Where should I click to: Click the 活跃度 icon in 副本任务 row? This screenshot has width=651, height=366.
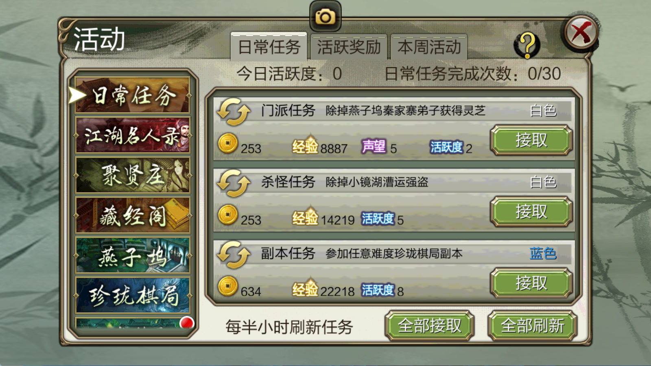click(x=378, y=290)
